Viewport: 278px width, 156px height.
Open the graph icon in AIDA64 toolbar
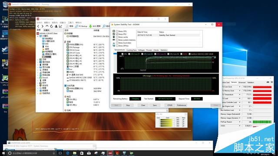point(60,26)
